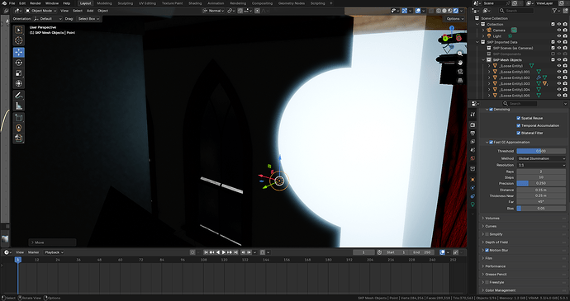This screenshot has height=301, width=570.
Task: Click the pan hand viewport gizmo
Action: [x=460, y=63]
